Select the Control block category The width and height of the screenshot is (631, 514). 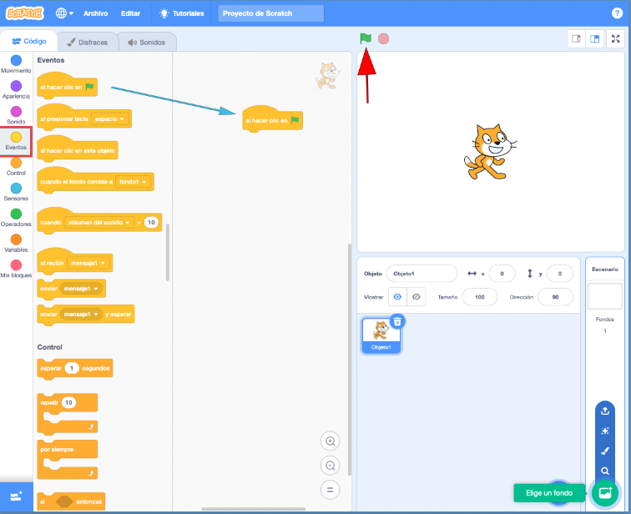pyautogui.click(x=16, y=167)
